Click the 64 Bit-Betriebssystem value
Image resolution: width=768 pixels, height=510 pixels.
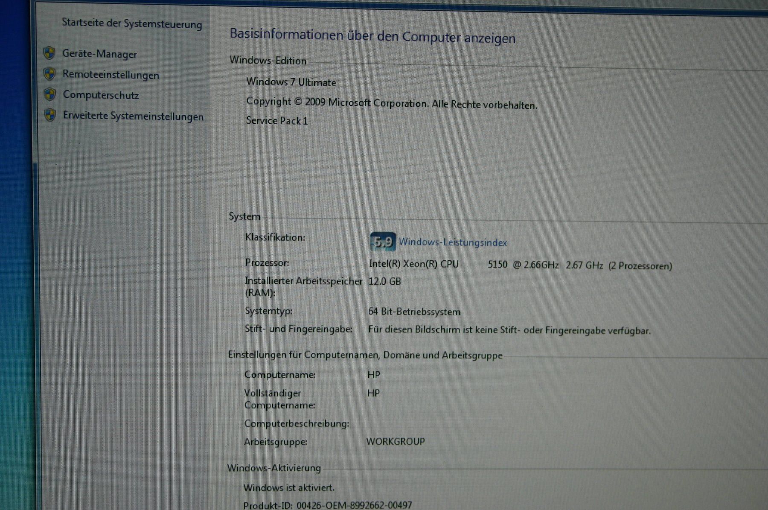(x=414, y=312)
